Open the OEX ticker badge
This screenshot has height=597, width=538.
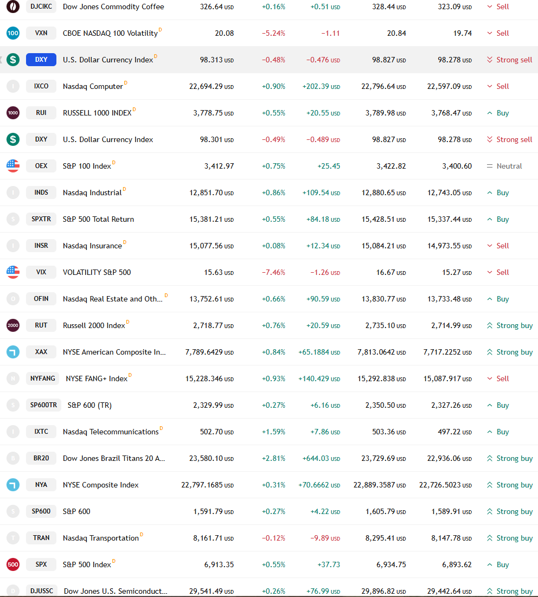click(x=41, y=166)
